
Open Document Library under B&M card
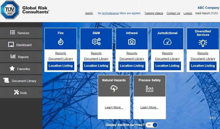[x=96, y=59]
